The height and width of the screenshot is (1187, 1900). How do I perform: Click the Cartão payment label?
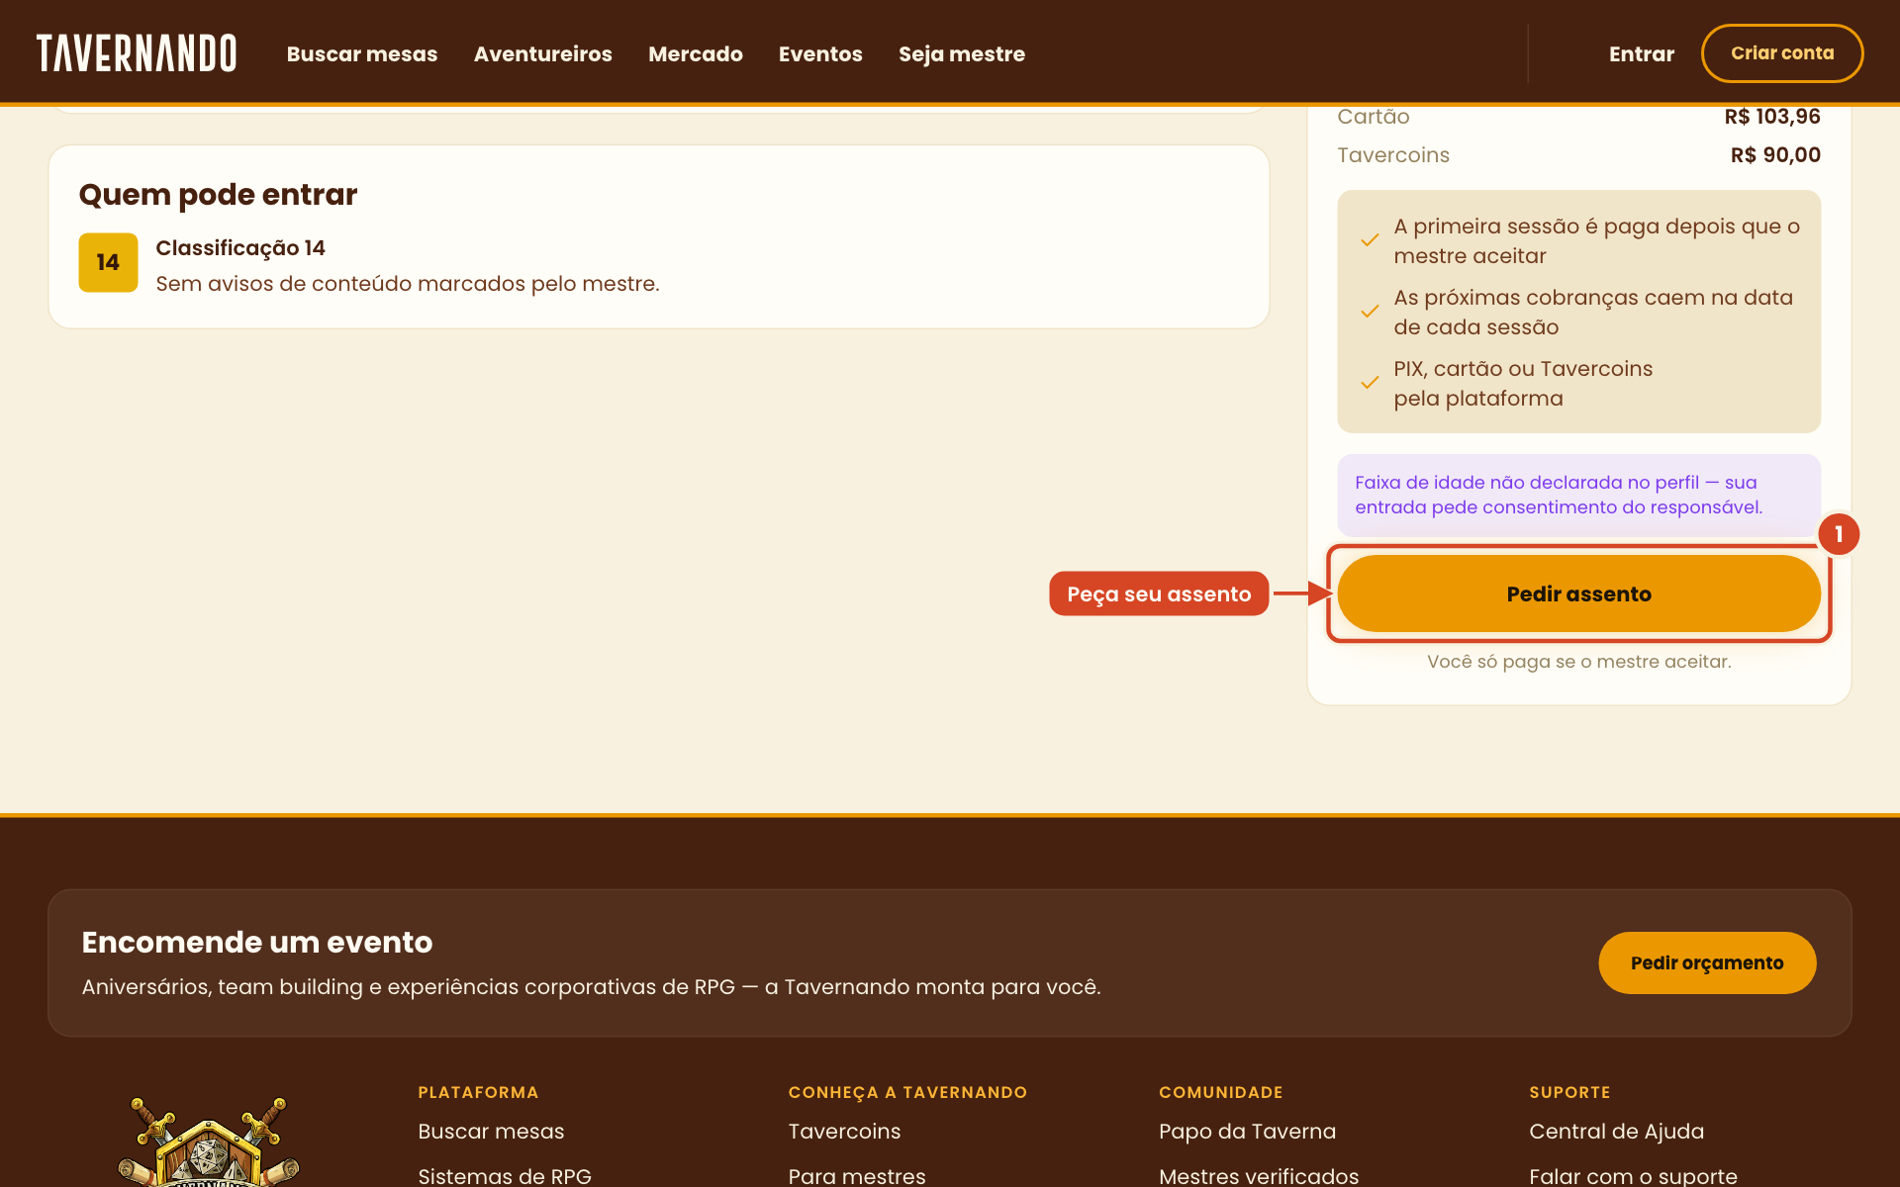click(x=1374, y=117)
